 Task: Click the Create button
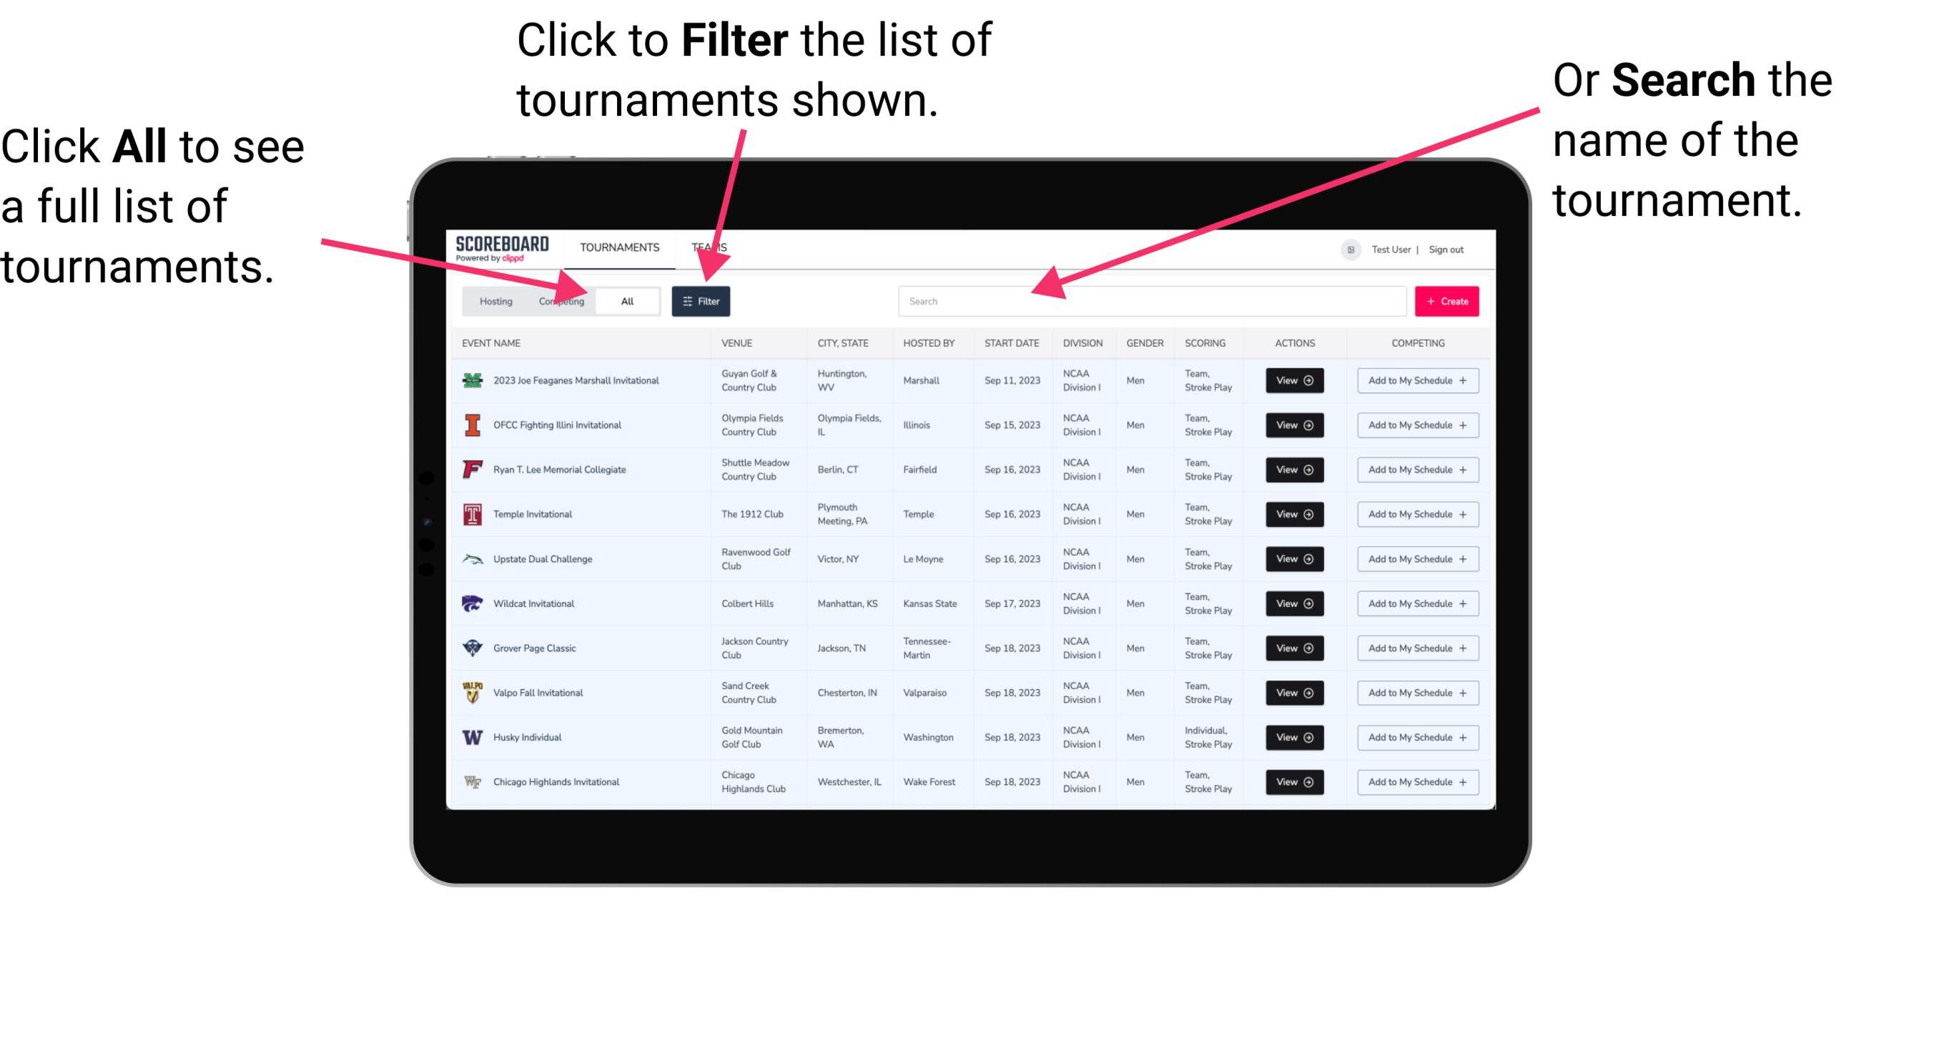pyautogui.click(x=1445, y=300)
